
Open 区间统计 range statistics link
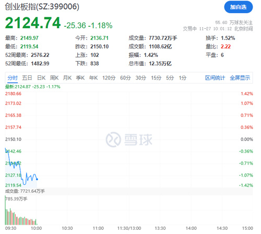(215, 78)
